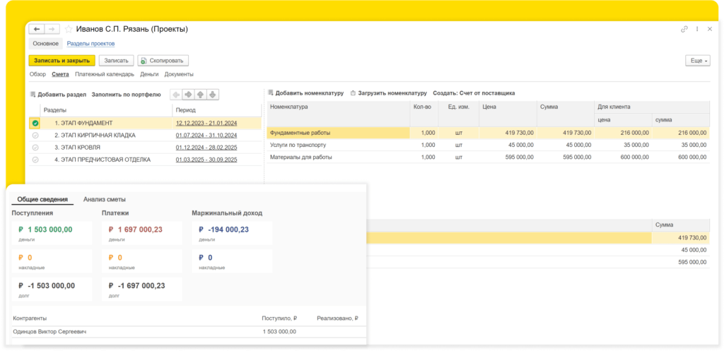Click the Ед. изм. column header
This screenshot has height=351, width=724.
point(458,114)
